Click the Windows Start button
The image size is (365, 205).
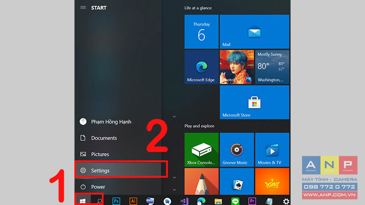tap(83, 201)
